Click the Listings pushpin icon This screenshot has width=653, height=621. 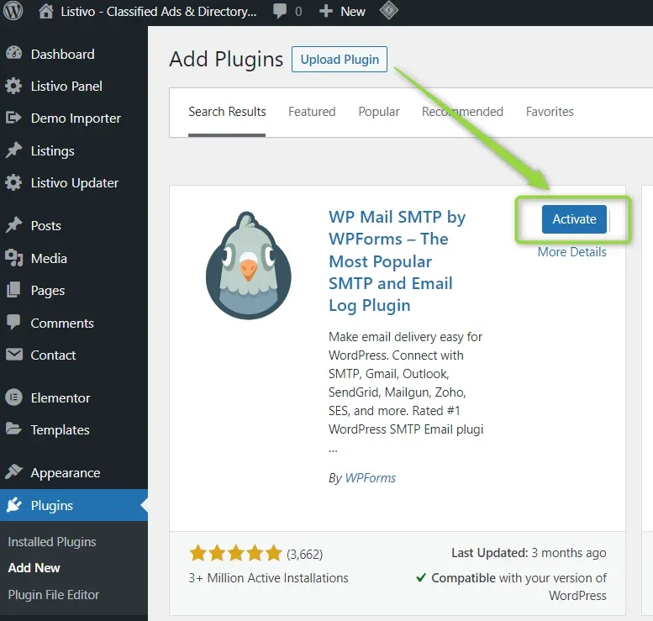click(13, 150)
